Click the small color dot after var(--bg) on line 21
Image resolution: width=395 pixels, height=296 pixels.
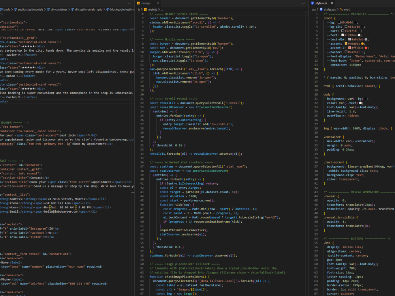366,99
